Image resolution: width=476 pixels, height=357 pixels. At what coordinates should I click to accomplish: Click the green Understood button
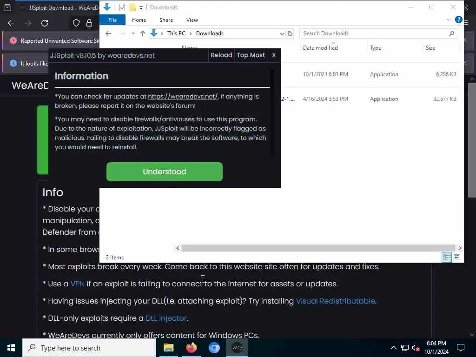point(164,172)
